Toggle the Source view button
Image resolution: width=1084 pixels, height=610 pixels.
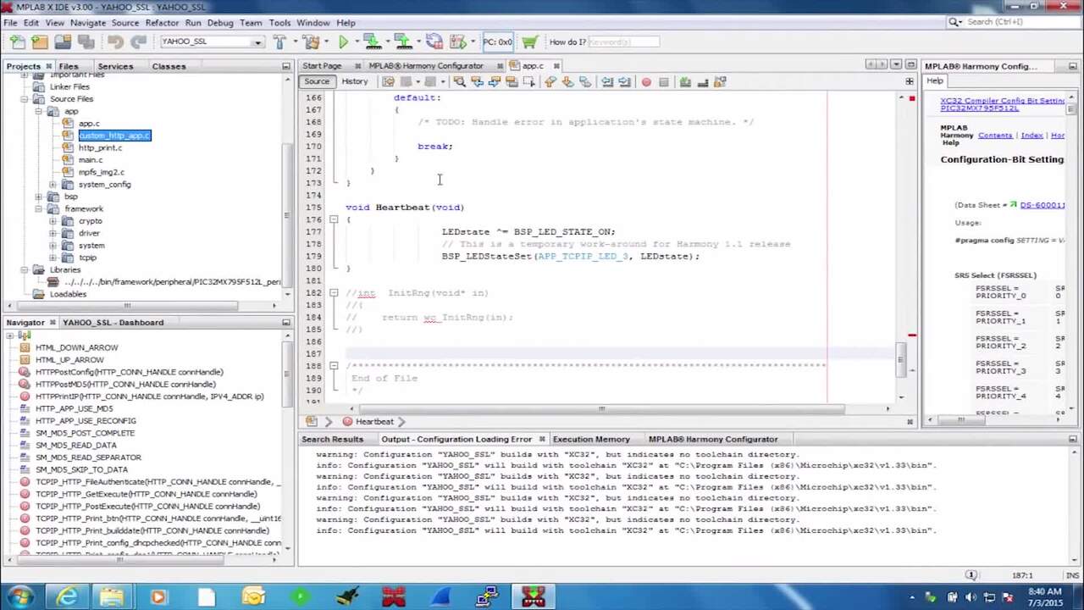click(317, 81)
